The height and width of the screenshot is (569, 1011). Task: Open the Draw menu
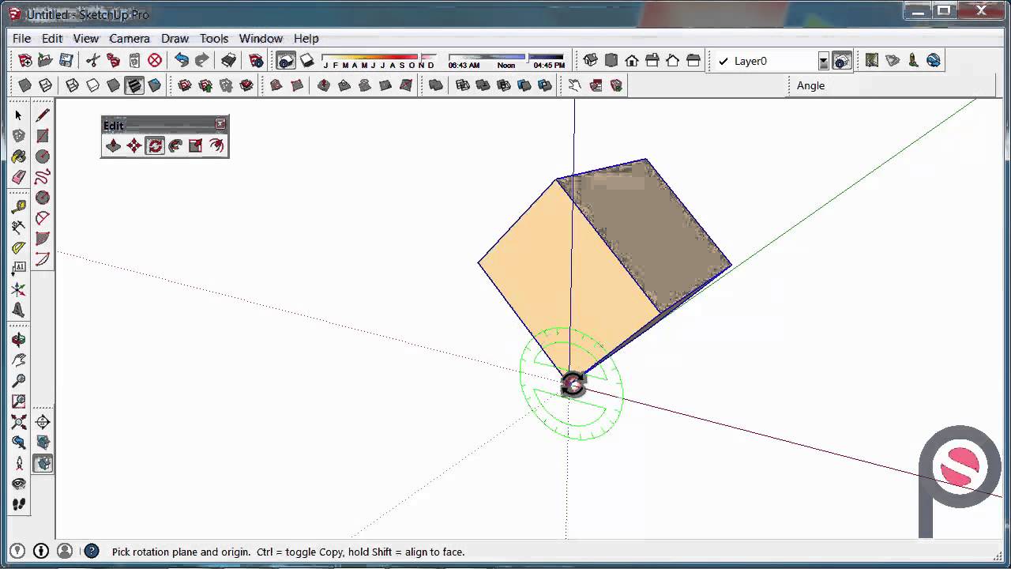coord(175,38)
